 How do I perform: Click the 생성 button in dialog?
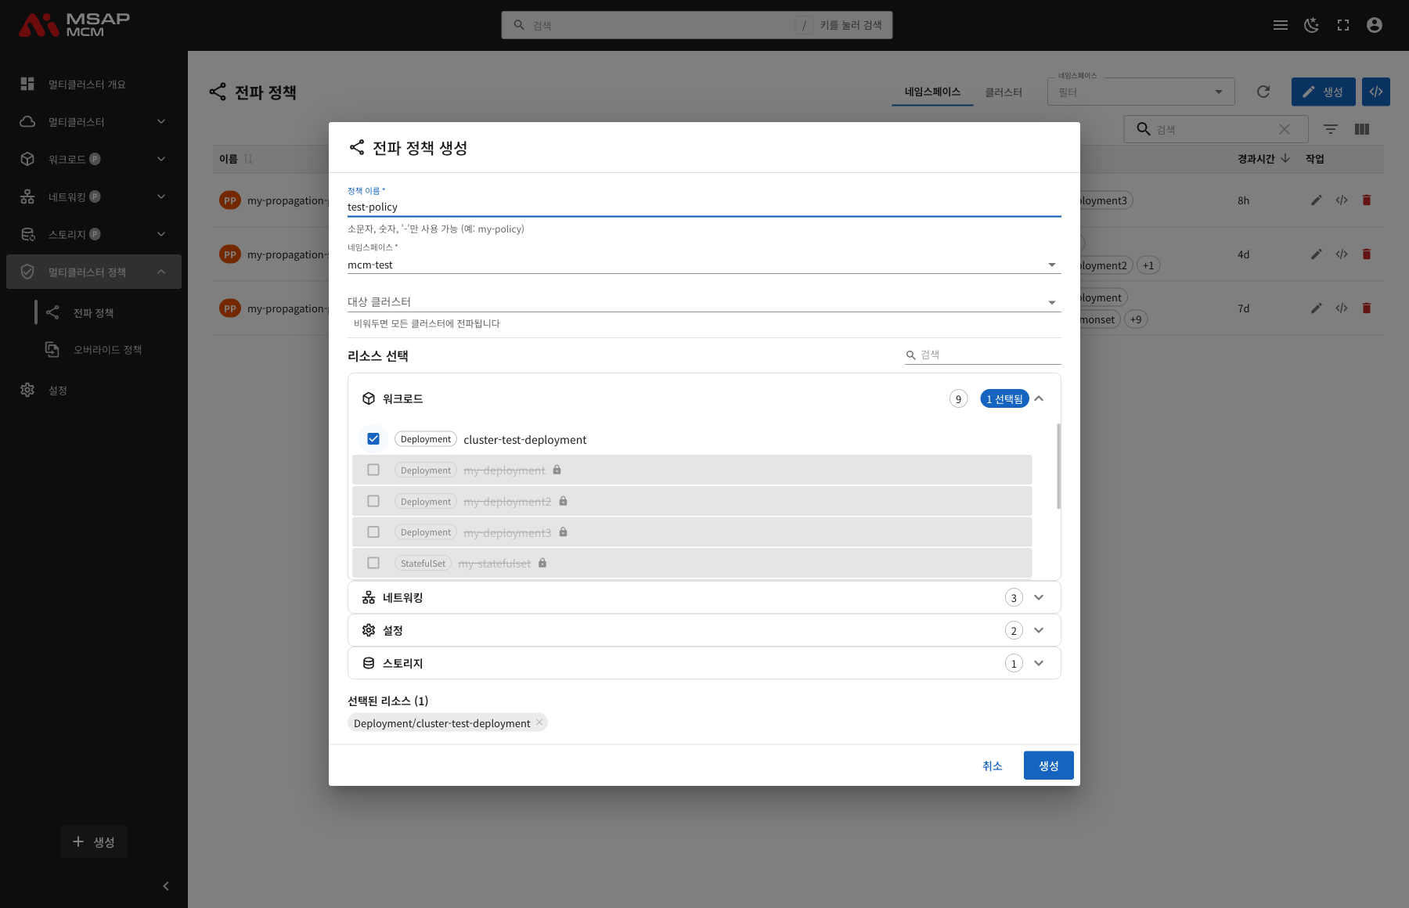tap(1048, 766)
